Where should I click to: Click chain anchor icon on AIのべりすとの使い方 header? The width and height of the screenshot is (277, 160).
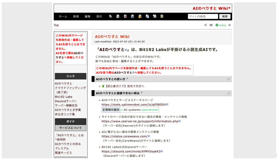point(228,79)
